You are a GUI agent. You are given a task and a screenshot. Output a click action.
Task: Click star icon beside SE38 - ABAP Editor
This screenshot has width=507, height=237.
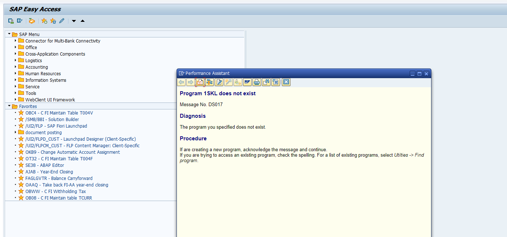21,165
